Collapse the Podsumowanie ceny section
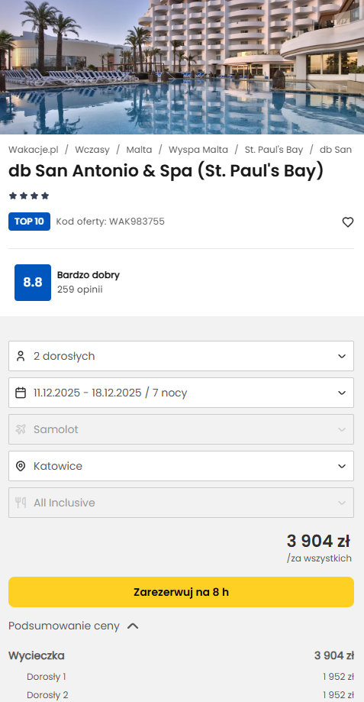The width and height of the screenshot is (364, 702). [74, 626]
